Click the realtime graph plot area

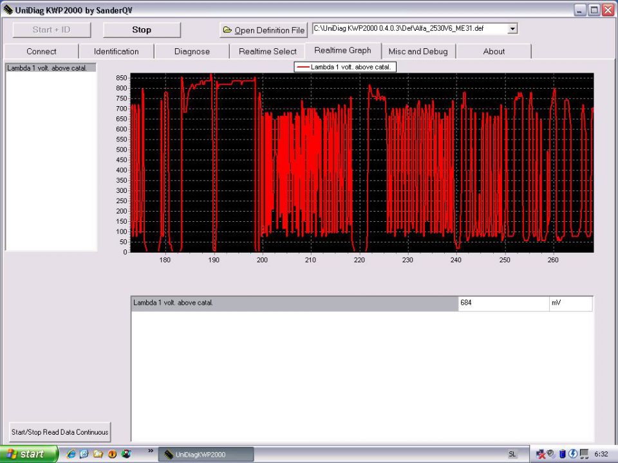(x=362, y=163)
